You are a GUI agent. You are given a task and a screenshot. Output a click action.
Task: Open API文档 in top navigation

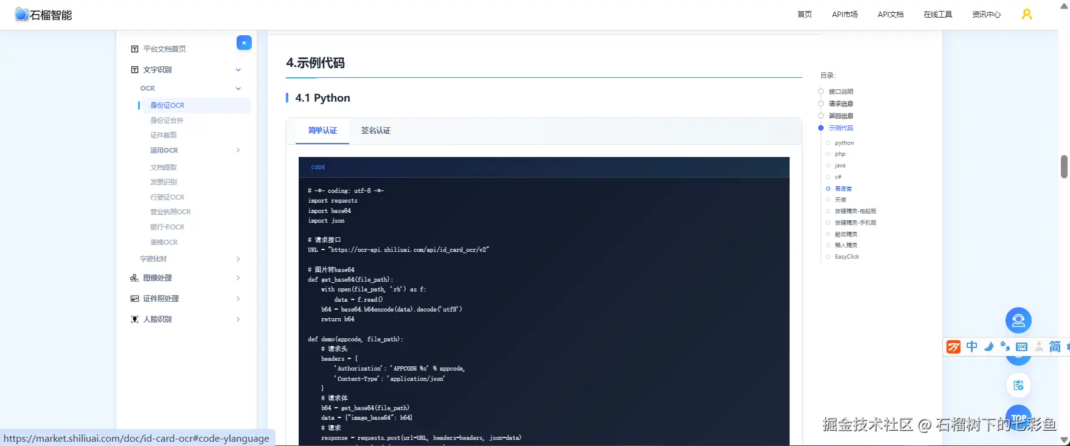[x=891, y=15]
